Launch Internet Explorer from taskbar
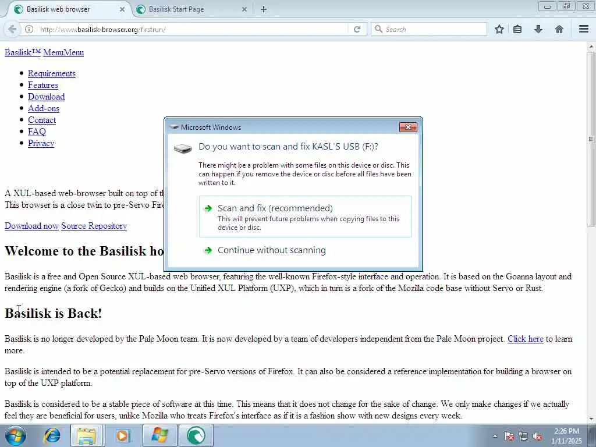 point(52,436)
